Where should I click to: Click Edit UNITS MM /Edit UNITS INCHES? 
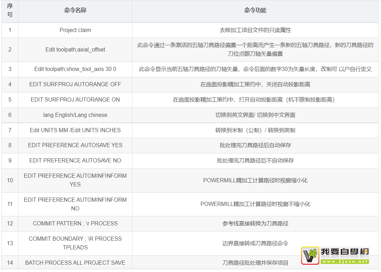(75, 130)
